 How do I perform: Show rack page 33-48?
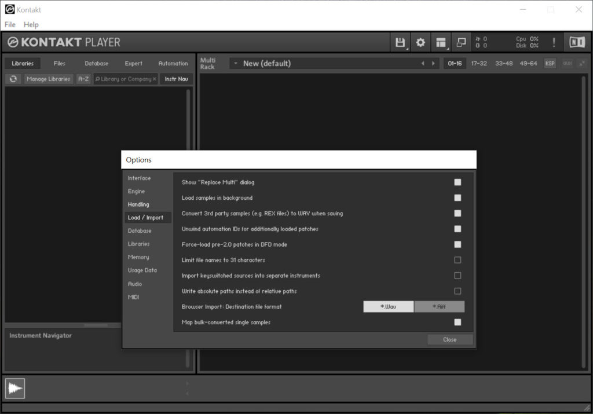504,64
